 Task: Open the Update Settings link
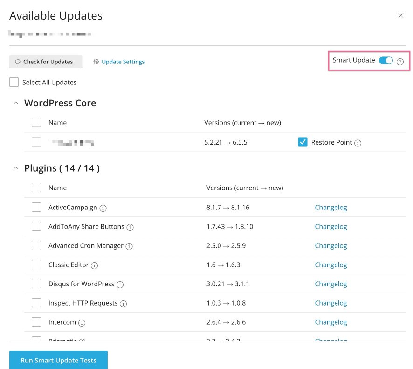click(123, 62)
